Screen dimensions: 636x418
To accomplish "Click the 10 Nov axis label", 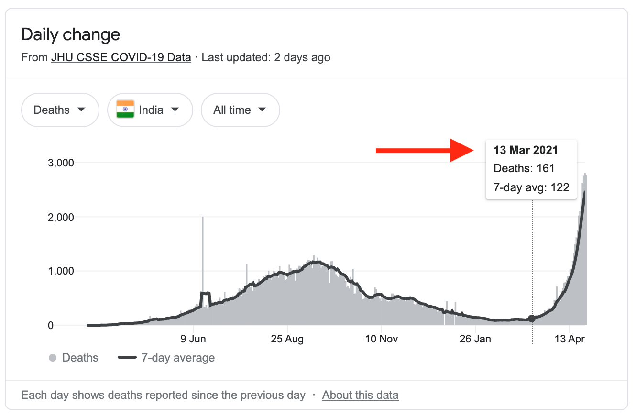I will [381, 340].
